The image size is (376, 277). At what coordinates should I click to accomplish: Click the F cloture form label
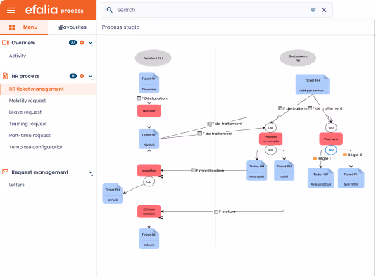click(225, 212)
